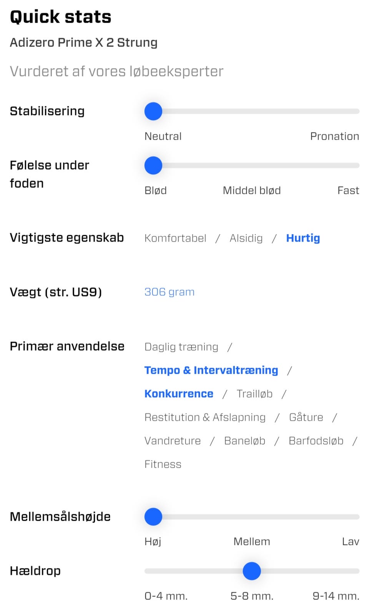Select Restitution & Afslapning

[x=204, y=417]
